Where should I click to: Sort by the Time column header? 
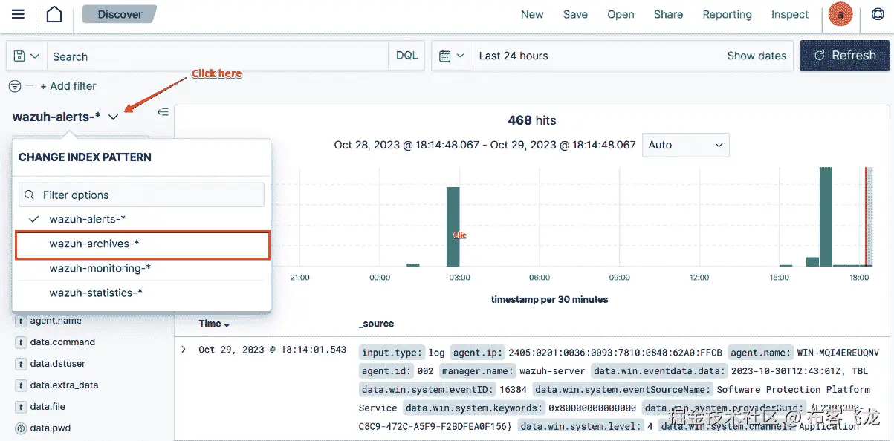(x=213, y=324)
